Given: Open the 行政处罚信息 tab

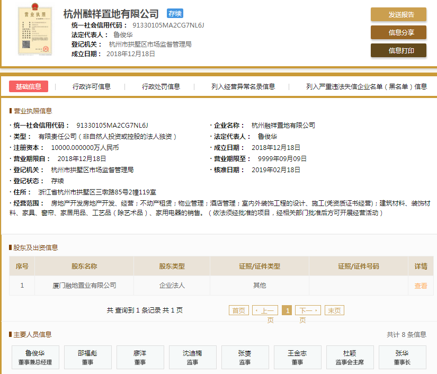Looking at the screenshot, I should (161, 87).
